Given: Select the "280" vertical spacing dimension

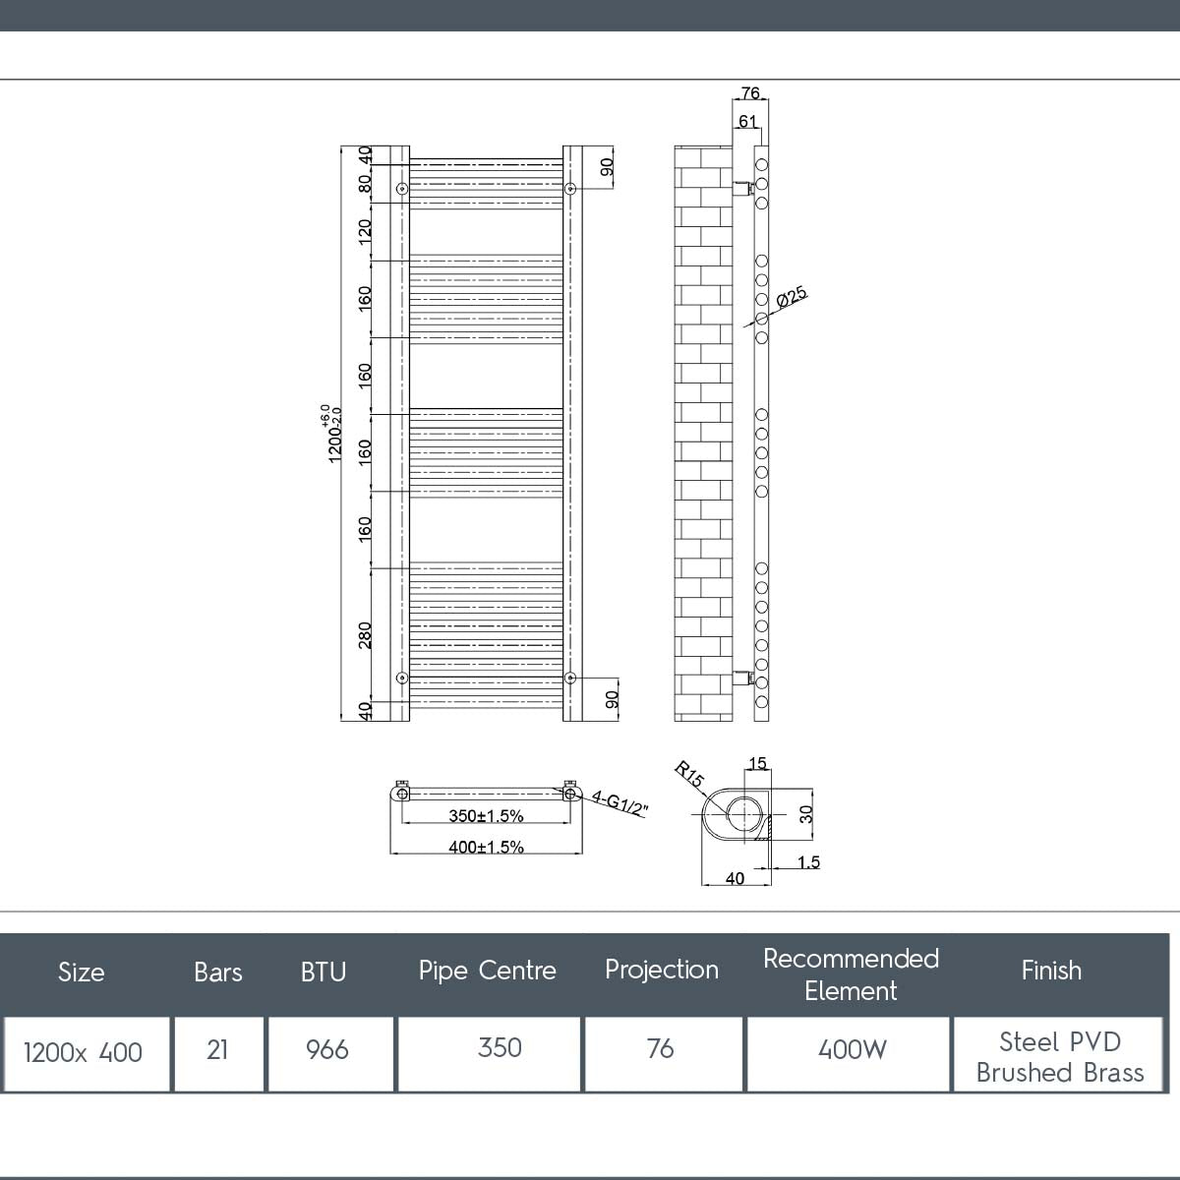Looking at the screenshot, I should point(365,635).
